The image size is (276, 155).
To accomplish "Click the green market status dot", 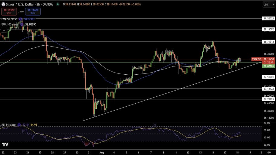I will [57, 4].
